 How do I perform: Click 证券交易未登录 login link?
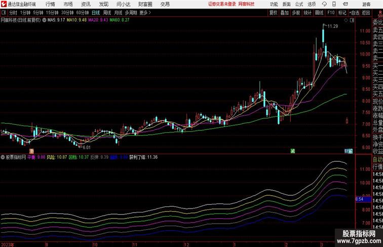222,4
